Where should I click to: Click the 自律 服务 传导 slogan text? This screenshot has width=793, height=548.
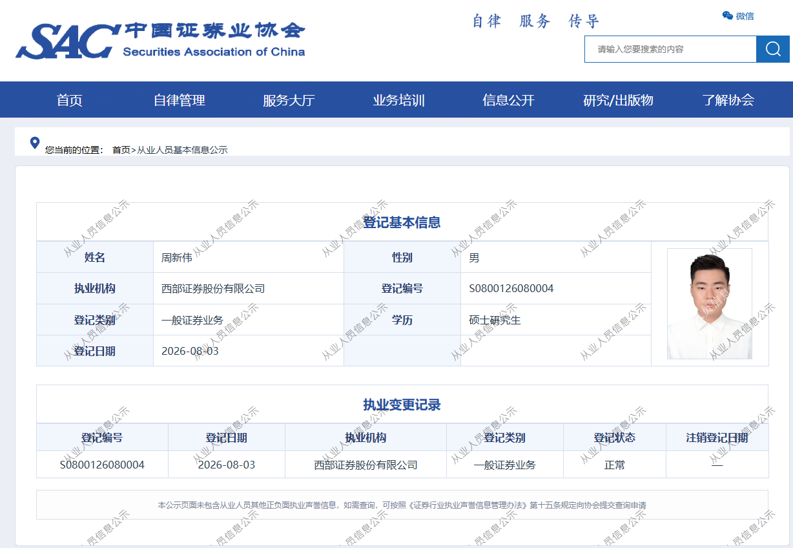pos(536,21)
